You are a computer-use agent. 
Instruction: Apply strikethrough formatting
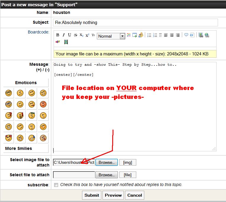(76, 35)
